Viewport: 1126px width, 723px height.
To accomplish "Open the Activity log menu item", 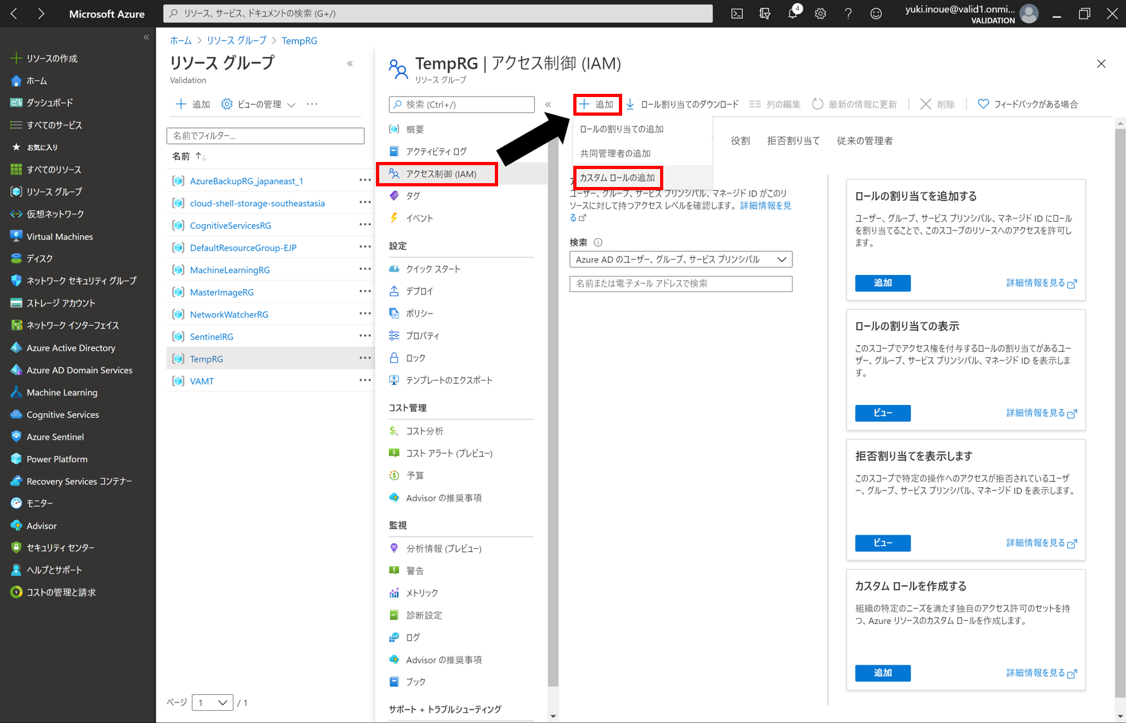I will pos(436,152).
